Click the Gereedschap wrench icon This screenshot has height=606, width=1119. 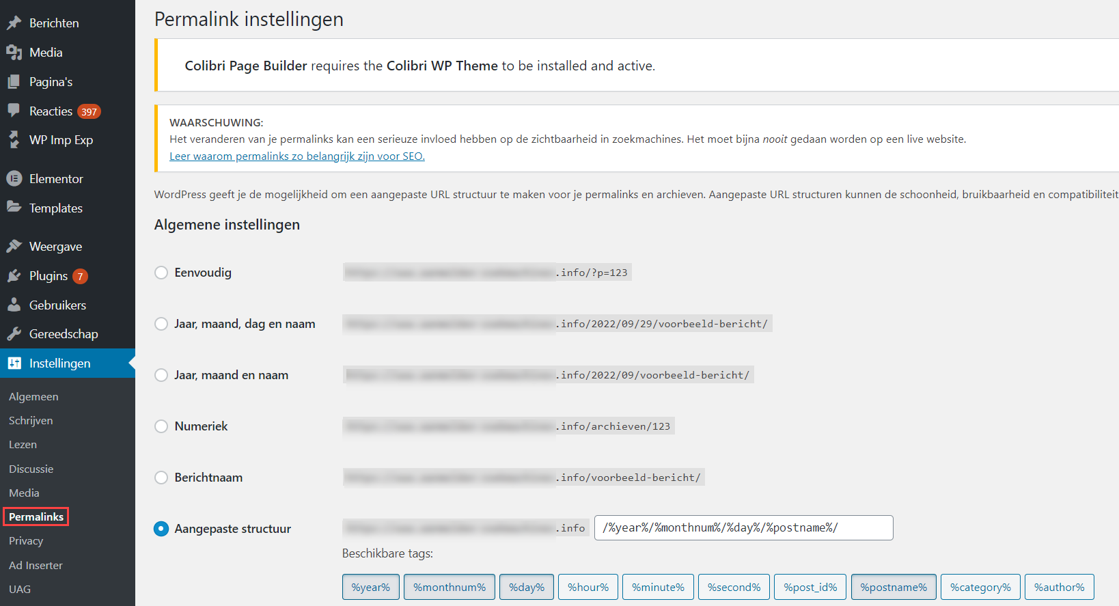14,334
